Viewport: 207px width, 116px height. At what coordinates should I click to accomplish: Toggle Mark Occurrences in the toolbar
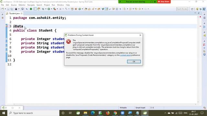tap(106, 9)
